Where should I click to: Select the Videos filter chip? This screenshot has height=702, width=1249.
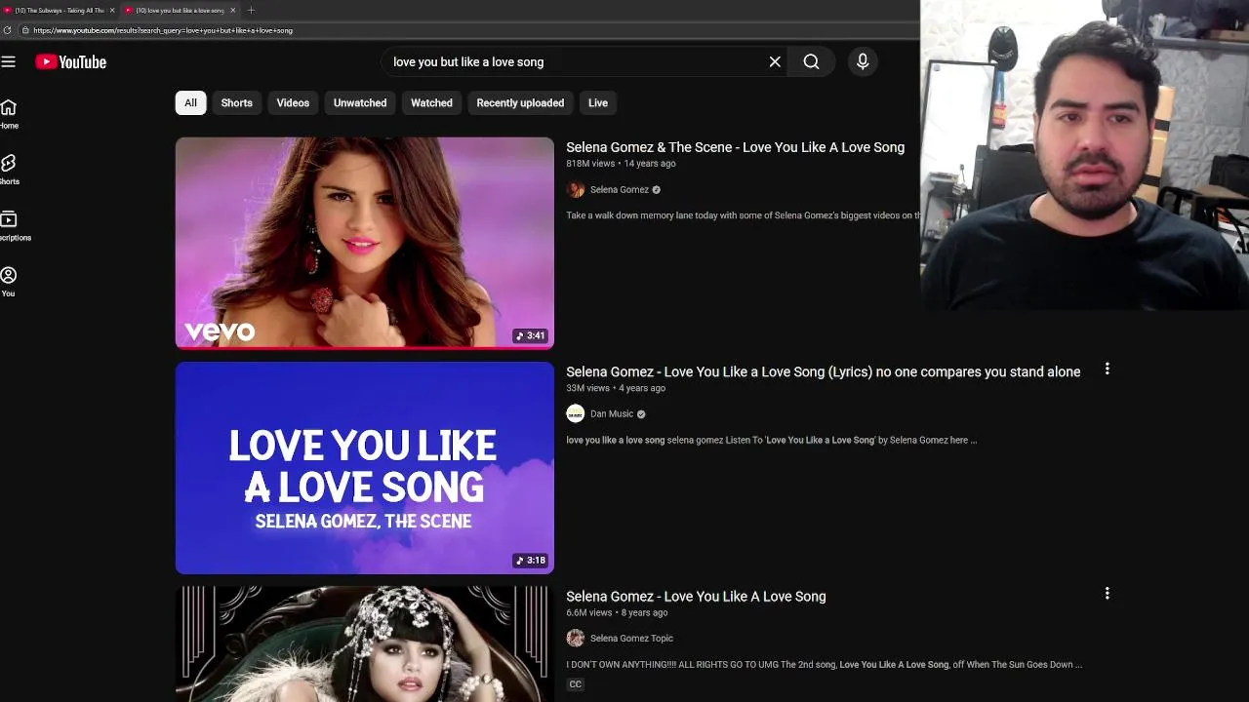point(293,102)
